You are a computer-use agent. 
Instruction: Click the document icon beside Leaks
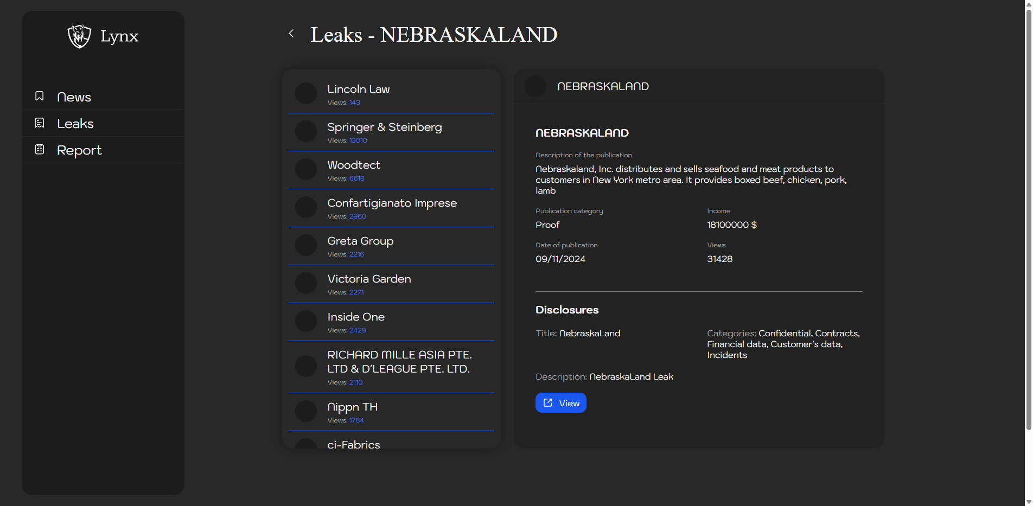(x=40, y=123)
